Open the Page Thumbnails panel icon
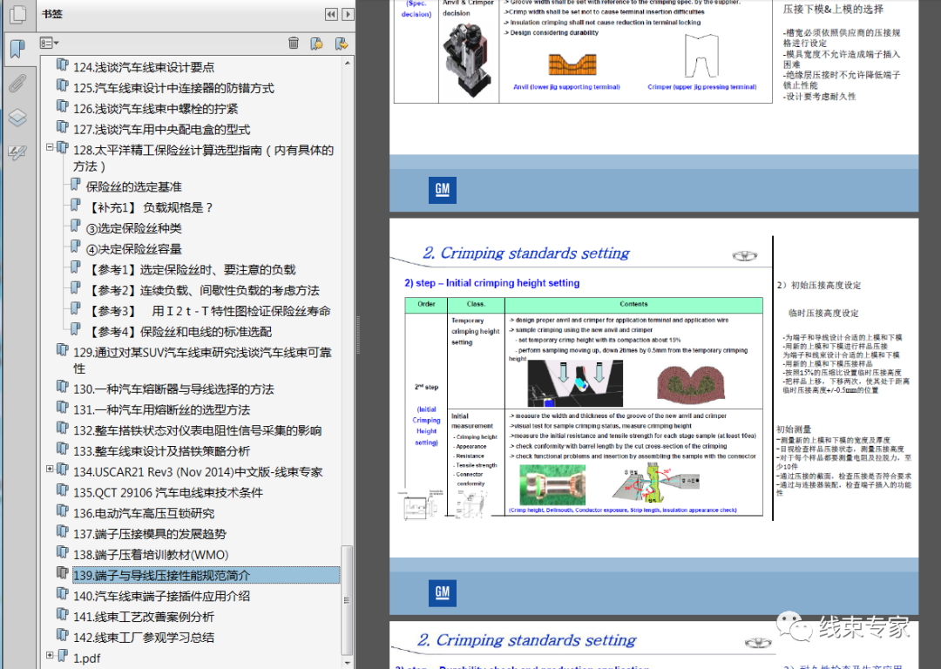The width and height of the screenshot is (941, 669). click(x=18, y=15)
